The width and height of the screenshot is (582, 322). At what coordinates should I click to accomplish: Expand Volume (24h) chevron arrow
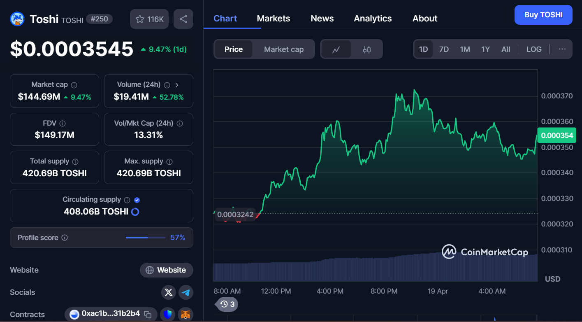click(x=177, y=85)
